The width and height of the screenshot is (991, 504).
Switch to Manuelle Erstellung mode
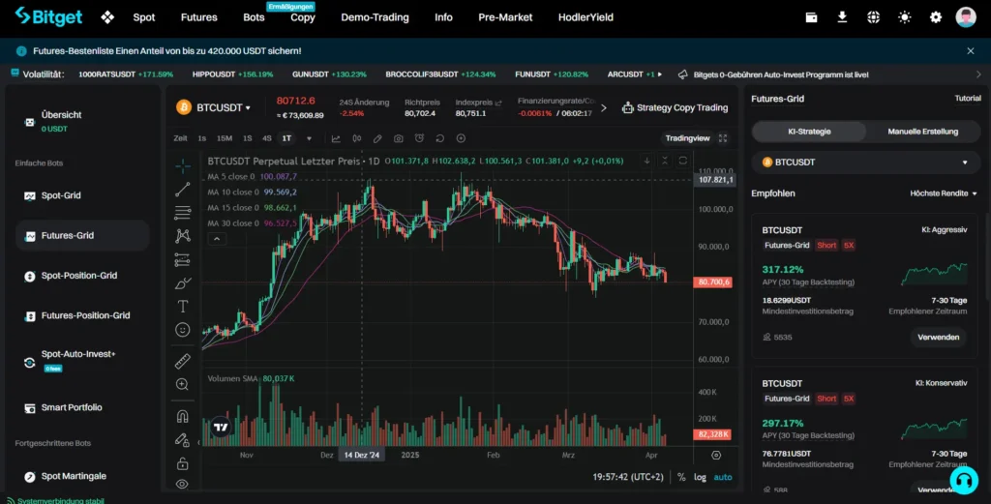coord(922,132)
